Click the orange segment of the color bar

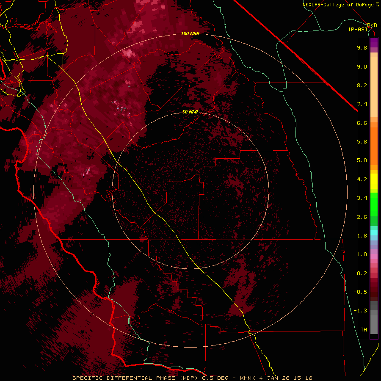[374, 146]
